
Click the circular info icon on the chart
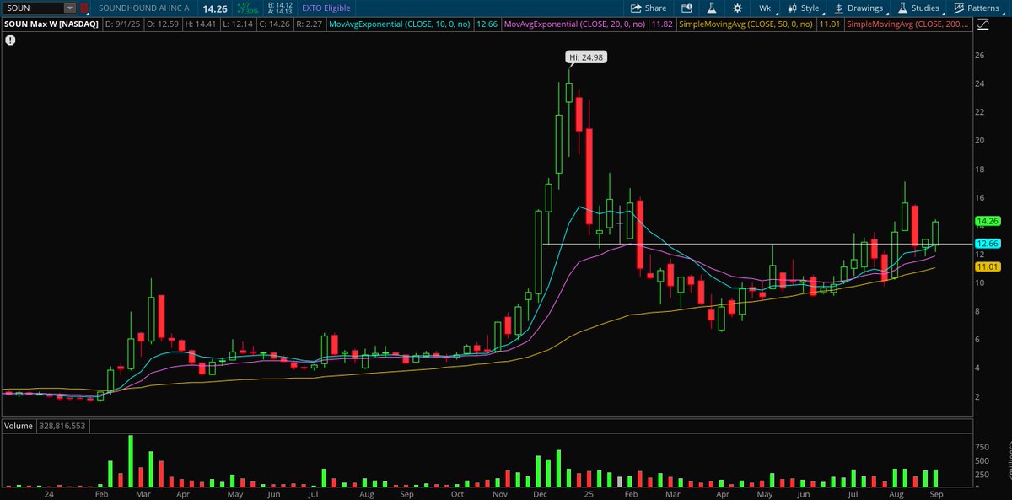coord(9,40)
